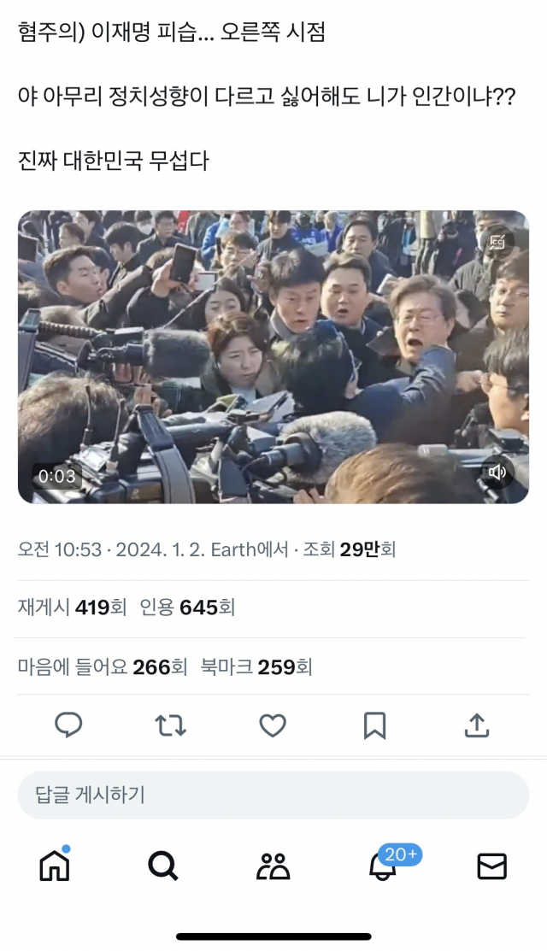View the 재게시 419회 reposts list
The width and height of the screenshot is (547, 951).
coord(72,608)
